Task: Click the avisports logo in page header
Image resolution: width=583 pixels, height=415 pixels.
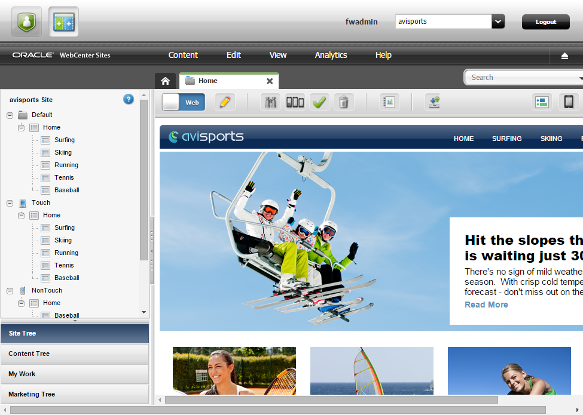Action: click(206, 137)
